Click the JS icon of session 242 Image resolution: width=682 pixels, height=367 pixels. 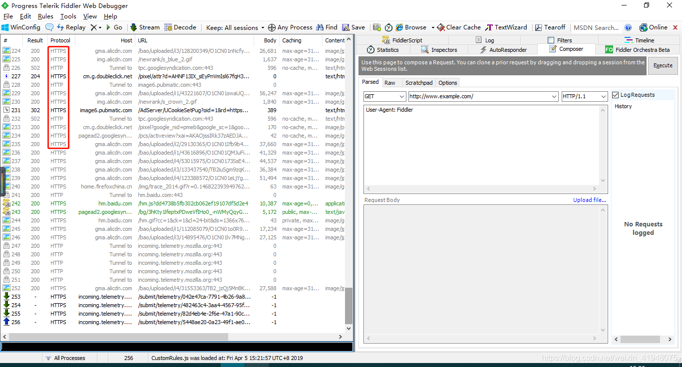(6, 203)
